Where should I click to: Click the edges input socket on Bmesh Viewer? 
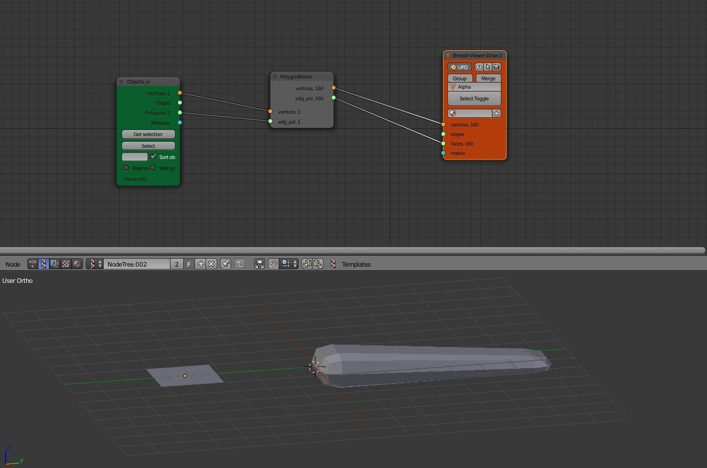(x=443, y=134)
